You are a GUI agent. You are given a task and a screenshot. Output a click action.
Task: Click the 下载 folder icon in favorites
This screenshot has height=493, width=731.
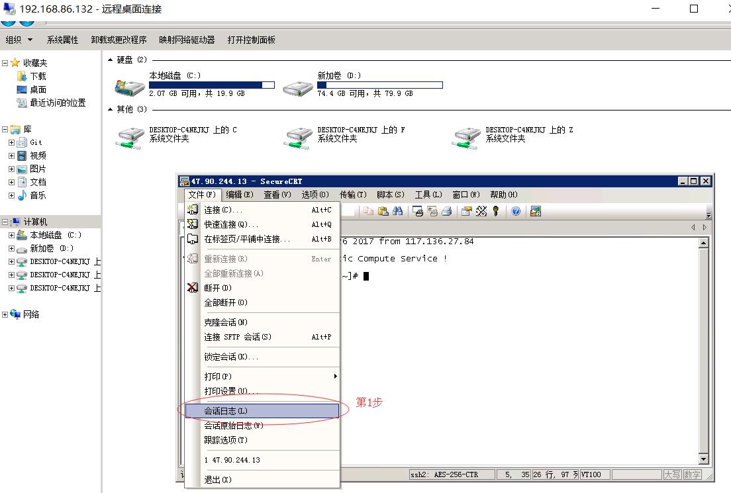[x=21, y=76]
